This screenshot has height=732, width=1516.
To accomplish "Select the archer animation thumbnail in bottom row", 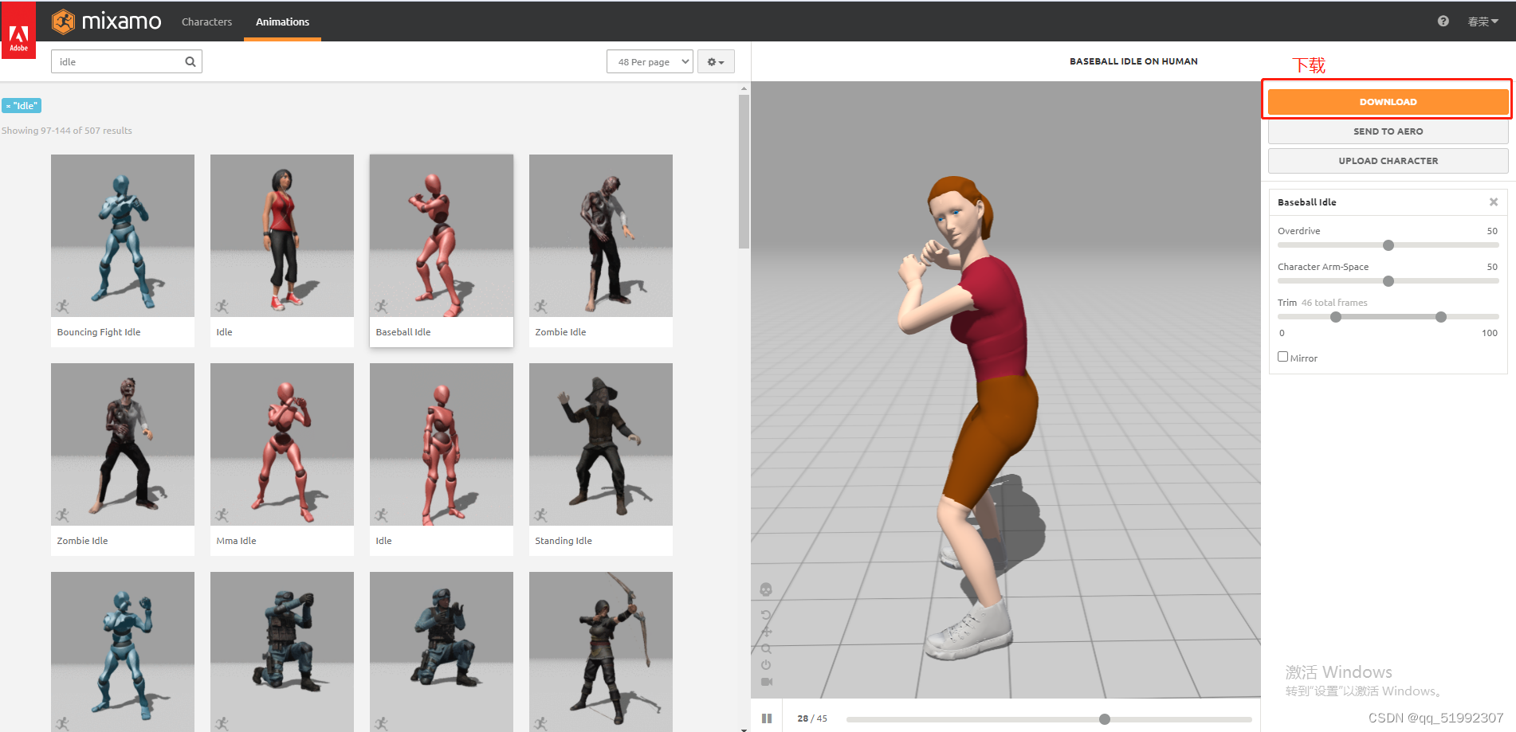I will click(x=601, y=652).
